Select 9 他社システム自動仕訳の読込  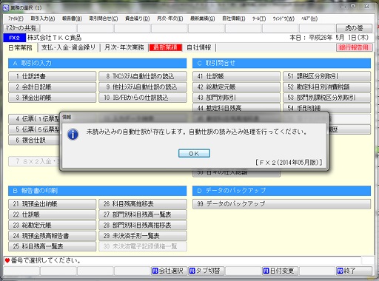(143, 87)
